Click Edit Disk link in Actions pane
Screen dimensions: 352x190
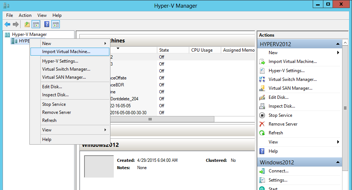pyautogui.click(x=278, y=97)
